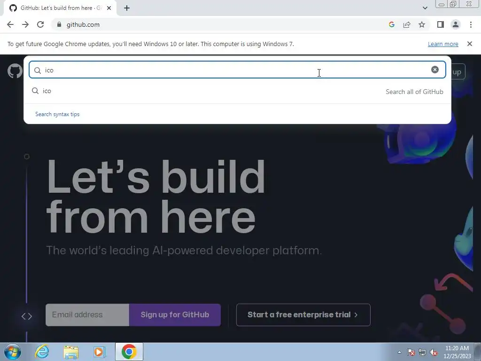Click the share this page icon

(407, 24)
